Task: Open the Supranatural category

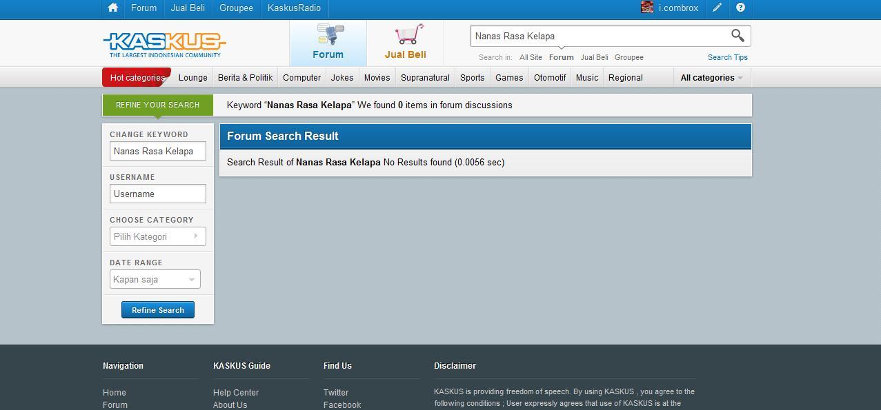Action: pos(425,77)
